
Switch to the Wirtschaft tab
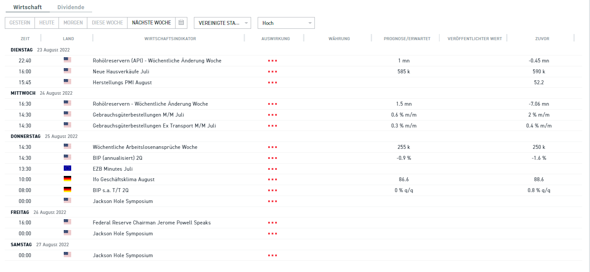28,7
